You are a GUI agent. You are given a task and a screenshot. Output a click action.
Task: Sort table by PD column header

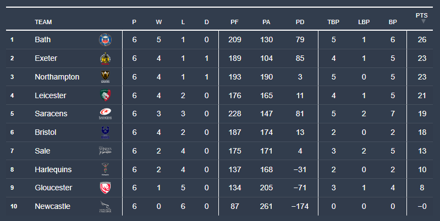point(300,22)
